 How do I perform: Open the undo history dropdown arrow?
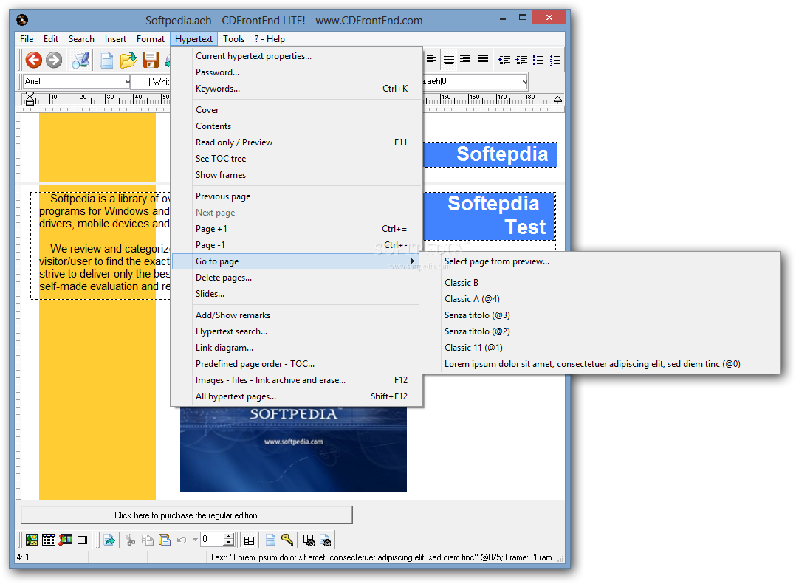tap(195, 540)
